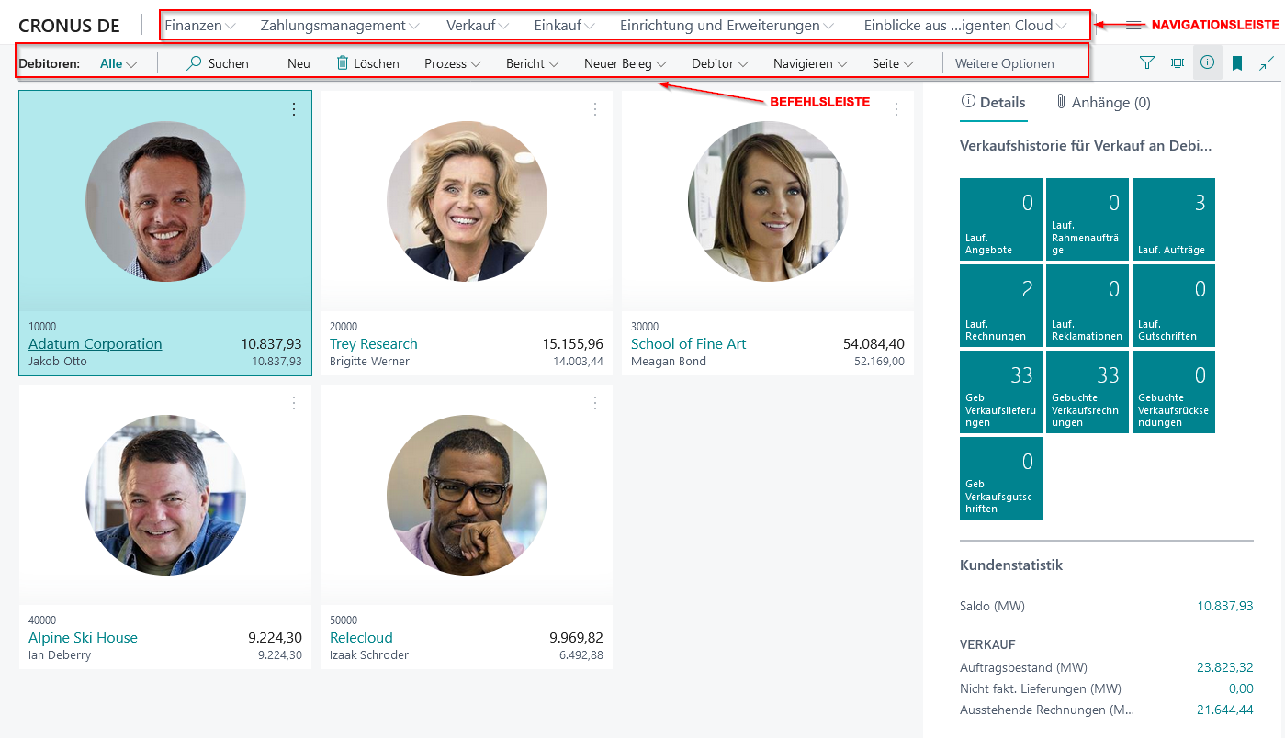1285x738 pixels.
Task: Open the Debitor action menu
Action: pyautogui.click(x=720, y=63)
